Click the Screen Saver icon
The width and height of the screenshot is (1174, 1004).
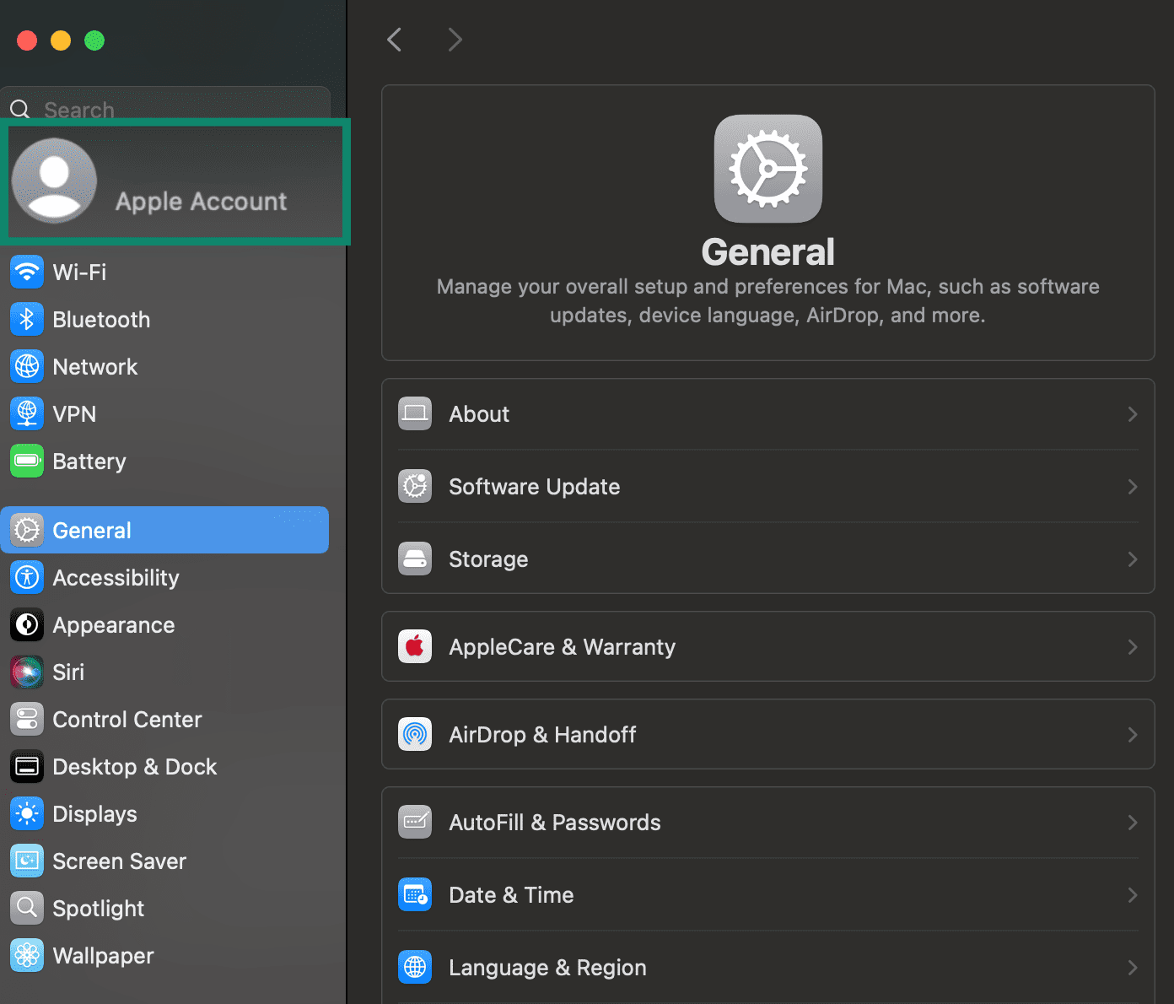click(27, 861)
